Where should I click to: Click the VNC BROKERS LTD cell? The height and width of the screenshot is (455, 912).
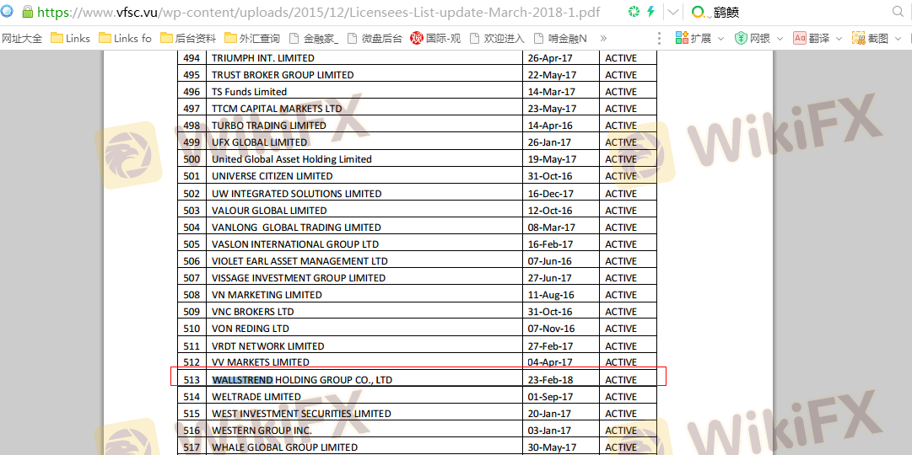pyautogui.click(x=364, y=312)
